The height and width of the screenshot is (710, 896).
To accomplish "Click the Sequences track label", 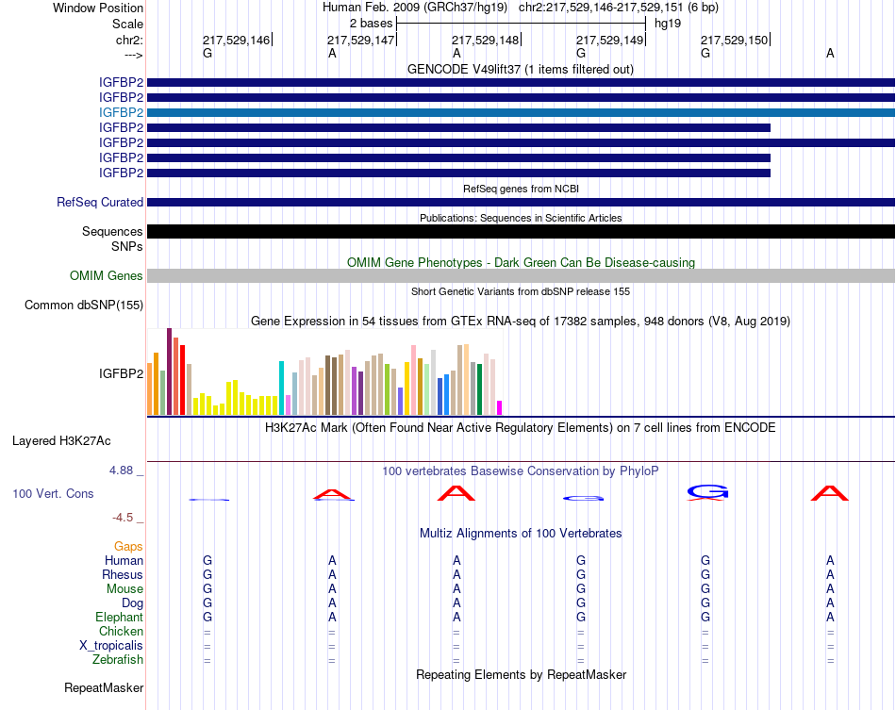I will pos(112,231).
